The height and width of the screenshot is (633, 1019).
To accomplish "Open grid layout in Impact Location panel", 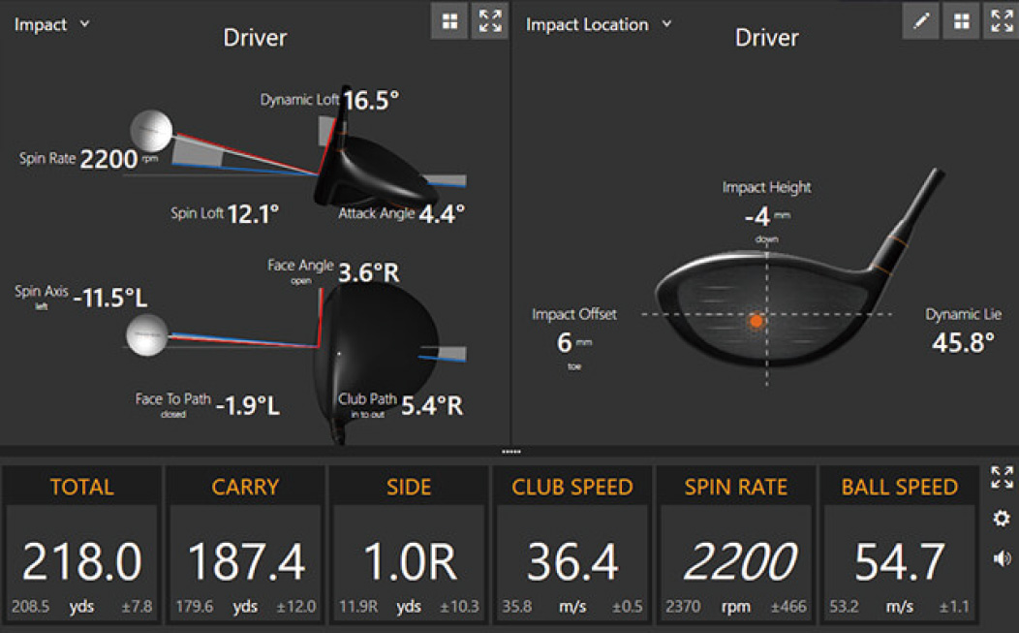I will point(961,21).
